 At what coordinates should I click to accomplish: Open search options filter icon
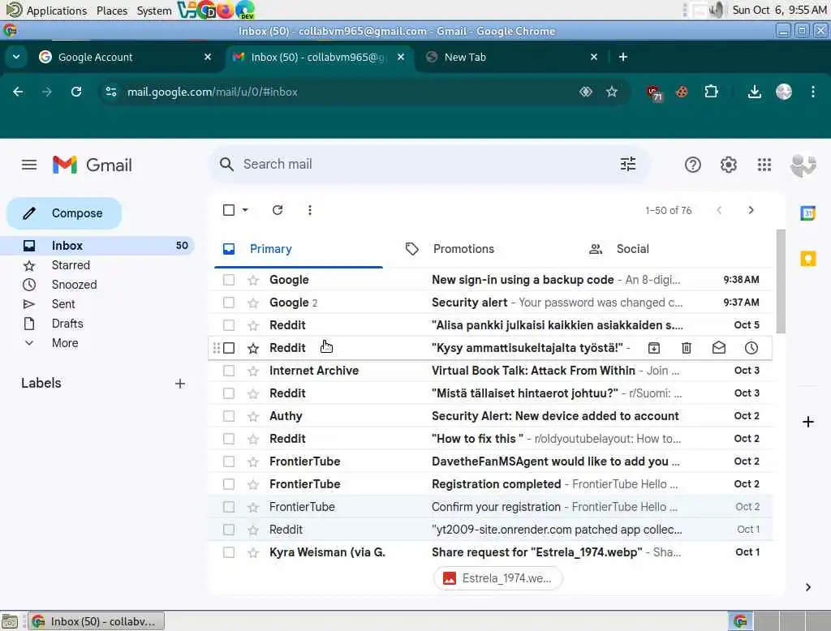click(x=628, y=165)
